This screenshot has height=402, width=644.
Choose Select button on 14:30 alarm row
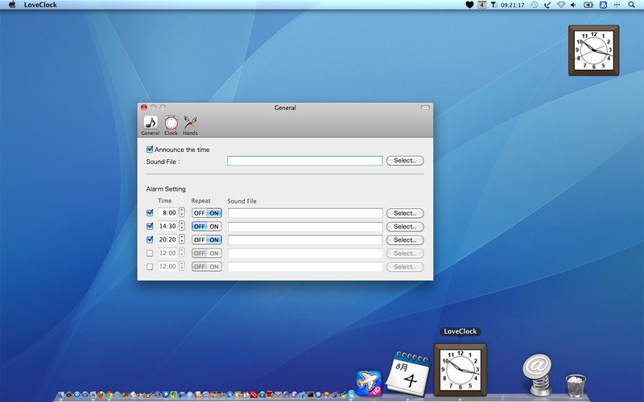[405, 227]
